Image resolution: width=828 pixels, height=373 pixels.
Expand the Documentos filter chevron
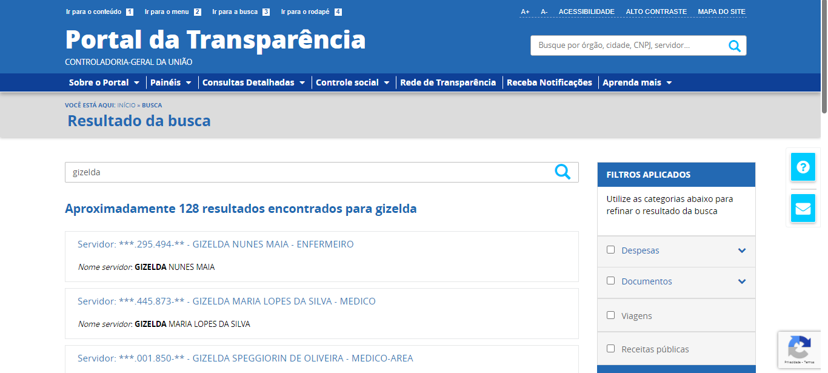742,281
